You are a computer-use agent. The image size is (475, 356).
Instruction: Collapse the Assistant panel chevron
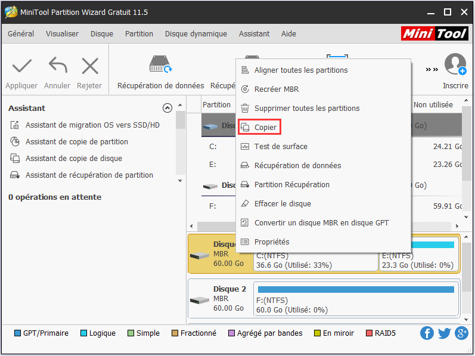click(x=167, y=109)
